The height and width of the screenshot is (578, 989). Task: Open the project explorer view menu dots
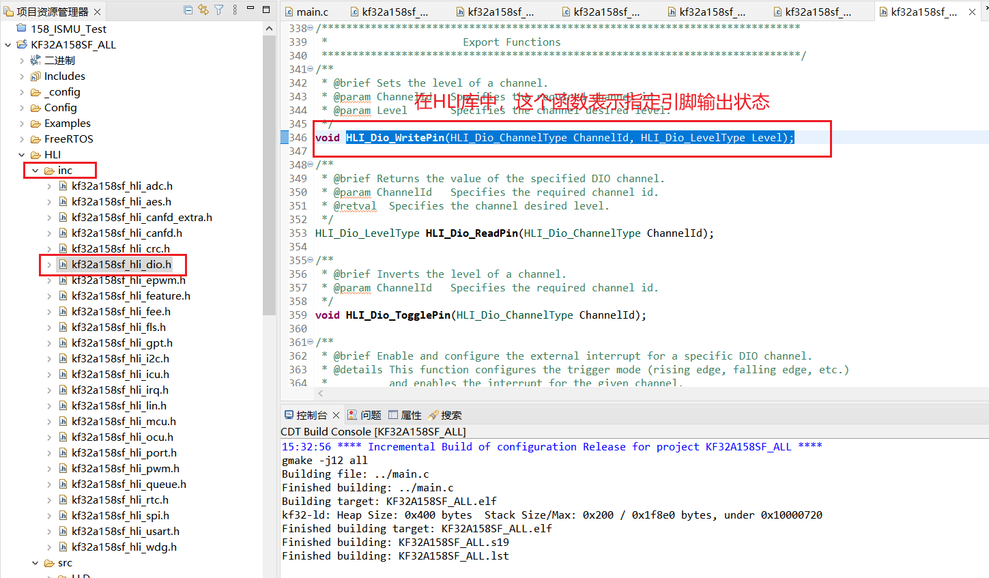[235, 10]
